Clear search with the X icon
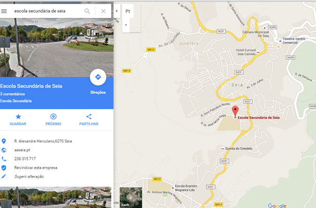 (x=103, y=11)
